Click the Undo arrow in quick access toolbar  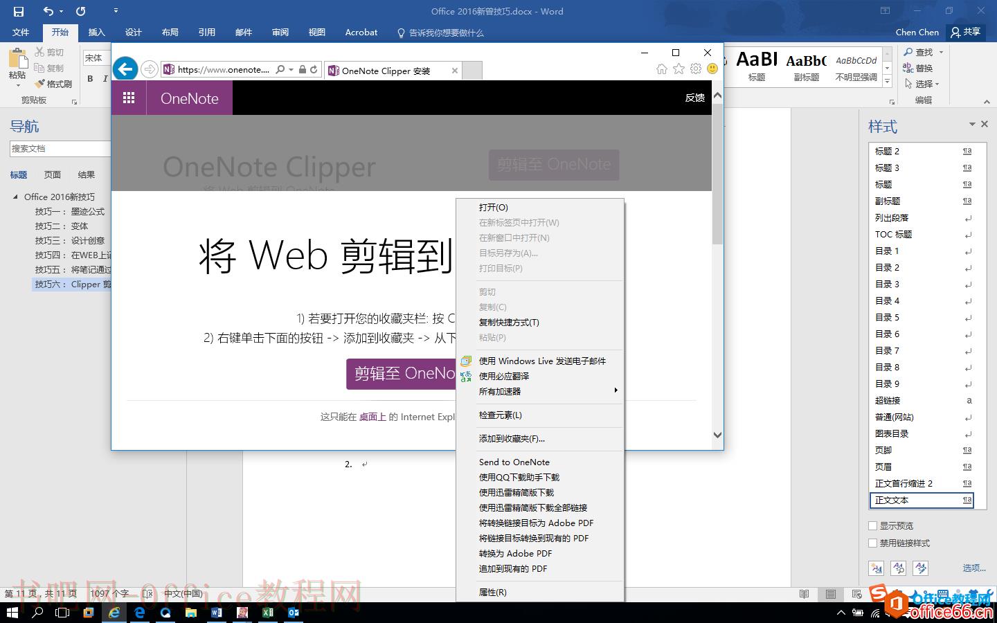48,11
